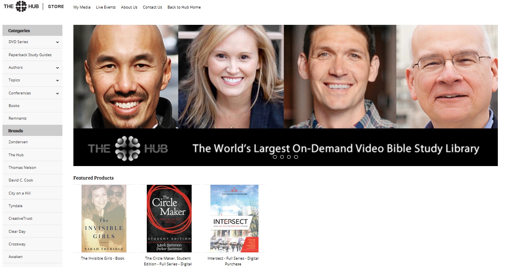Click the Brands sidebar header
Viewport: 506px width, 267px height.
(x=32, y=131)
